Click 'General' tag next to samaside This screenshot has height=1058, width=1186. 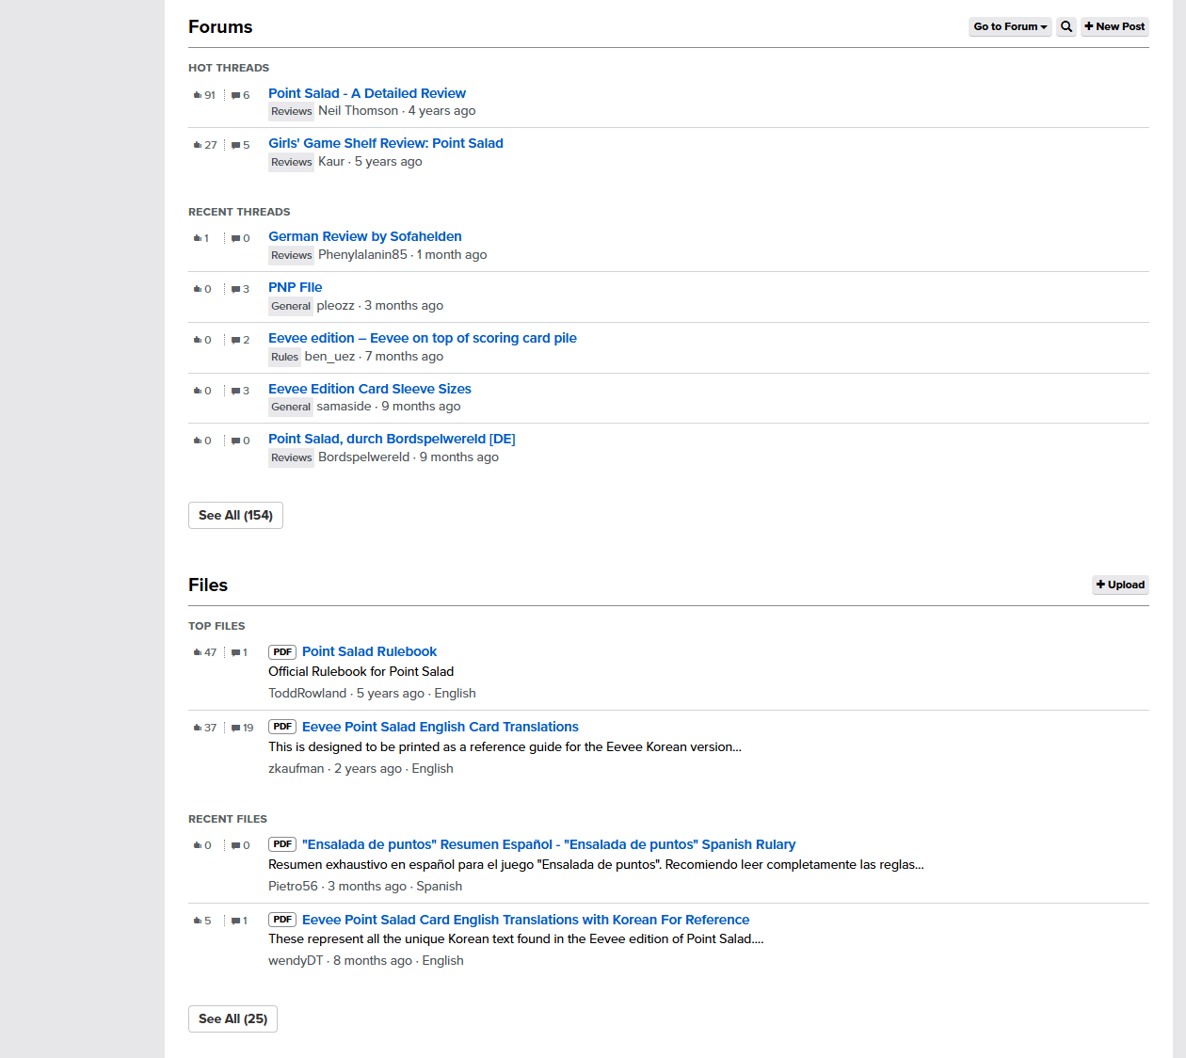[291, 408]
